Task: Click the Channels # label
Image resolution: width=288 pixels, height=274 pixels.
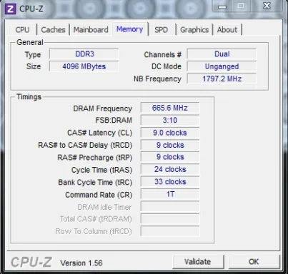Action: point(163,54)
